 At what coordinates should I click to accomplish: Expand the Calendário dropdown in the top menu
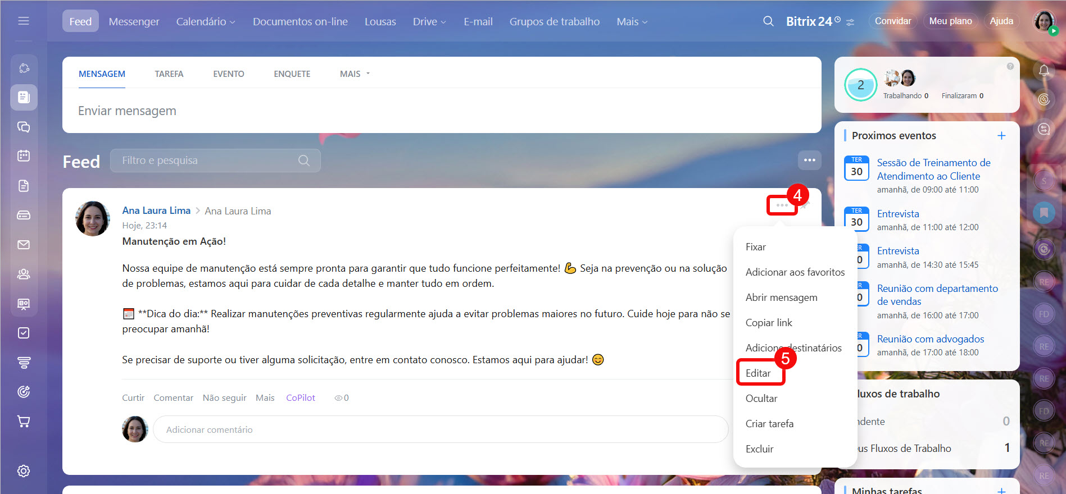click(x=205, y=21)
